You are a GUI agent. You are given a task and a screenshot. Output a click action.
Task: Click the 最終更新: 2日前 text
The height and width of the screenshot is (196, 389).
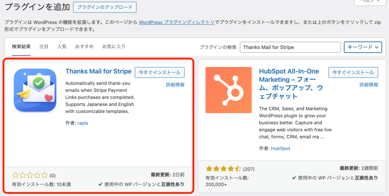click(168, 175)
